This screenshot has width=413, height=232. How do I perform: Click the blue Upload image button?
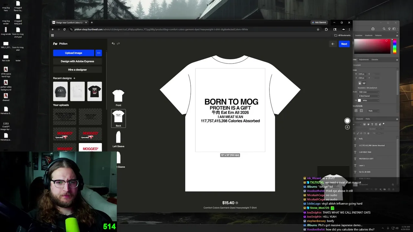[x=74, y=53]
